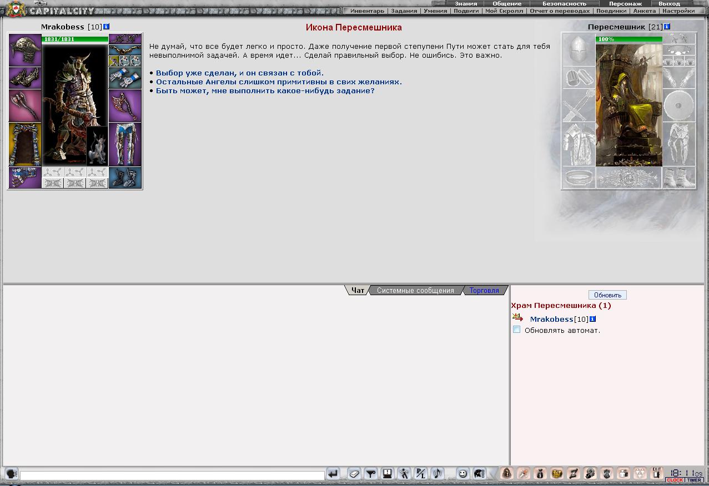709x486 pixels.
Task: Select Mrakobess's left-hand axe weapon
Action: tap(25, 105)
